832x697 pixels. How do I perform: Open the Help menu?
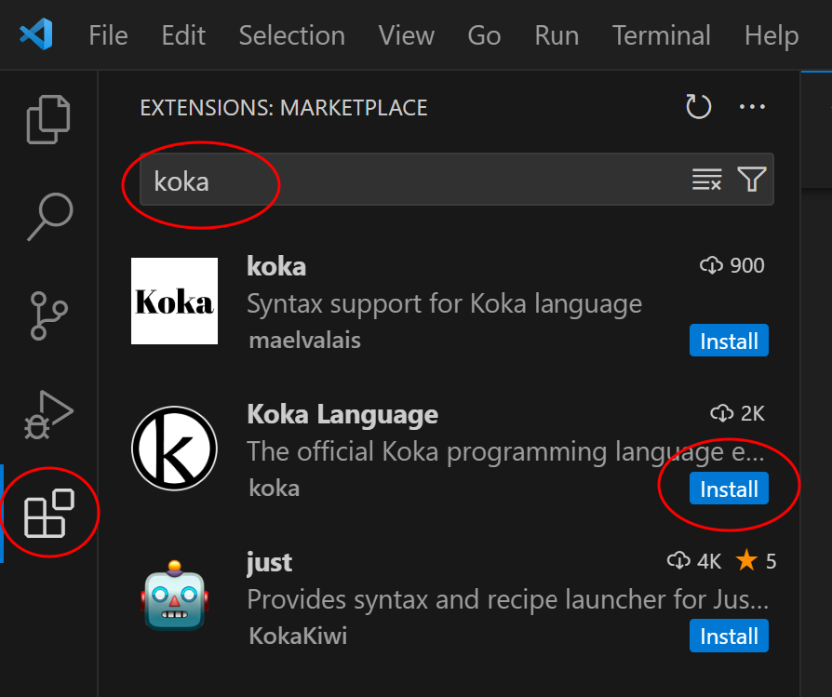771,35
